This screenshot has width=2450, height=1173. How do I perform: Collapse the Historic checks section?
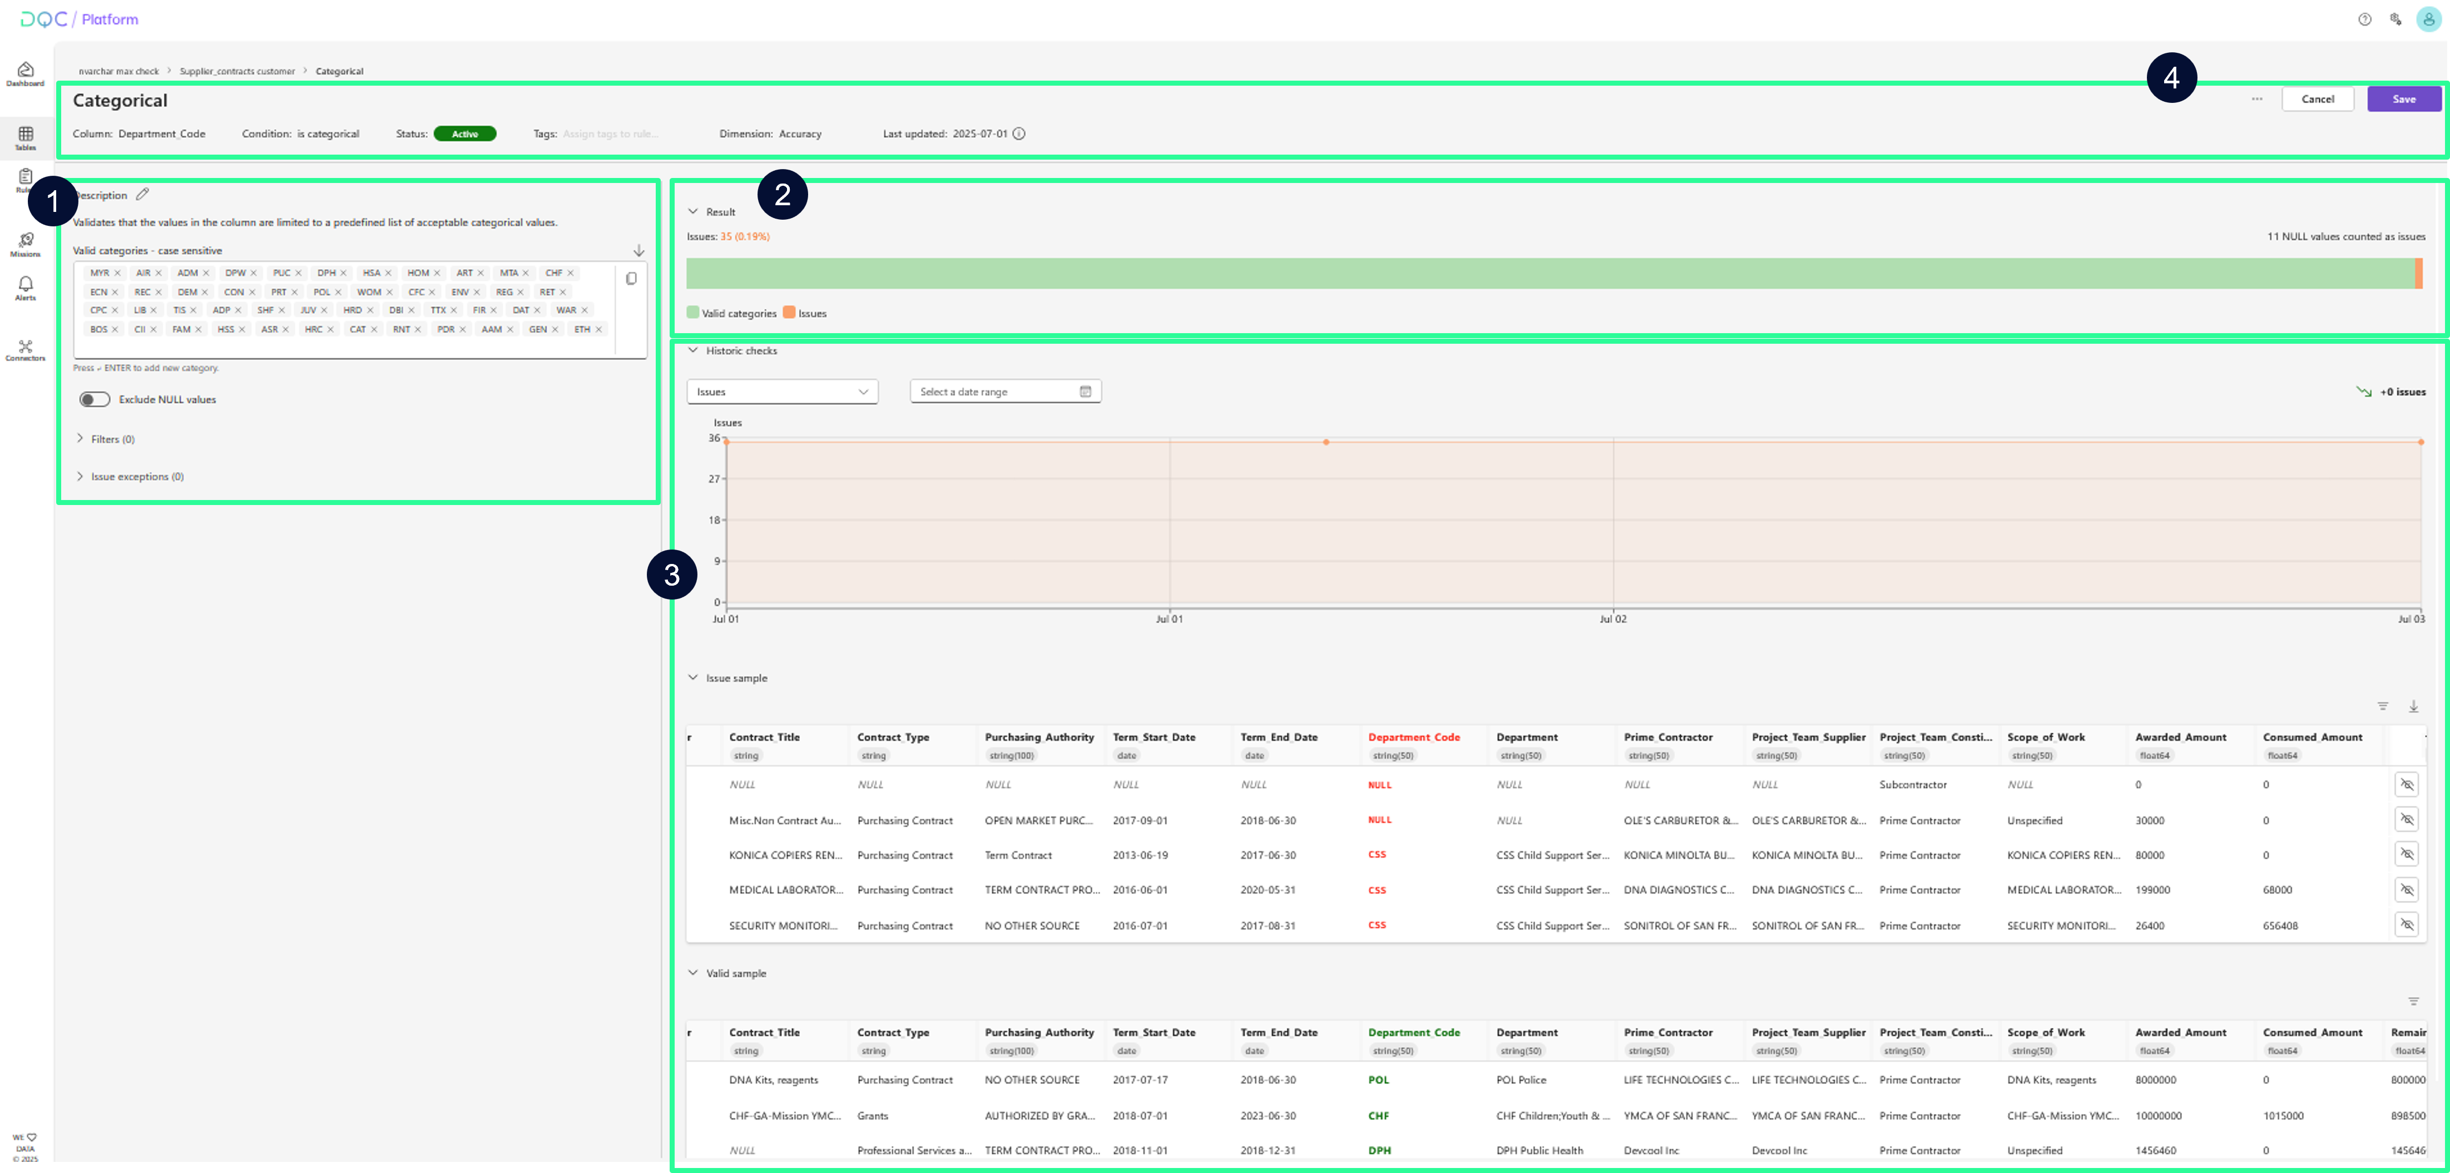point(694,350)
